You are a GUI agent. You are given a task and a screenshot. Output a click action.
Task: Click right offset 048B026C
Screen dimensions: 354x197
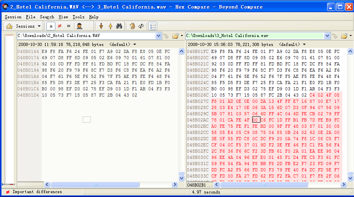(x=198, y=95)
